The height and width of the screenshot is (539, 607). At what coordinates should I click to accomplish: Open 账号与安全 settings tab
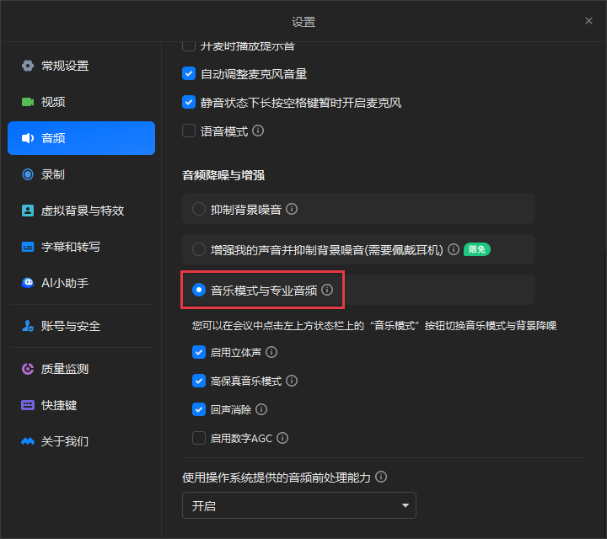[x=81, y=326]
